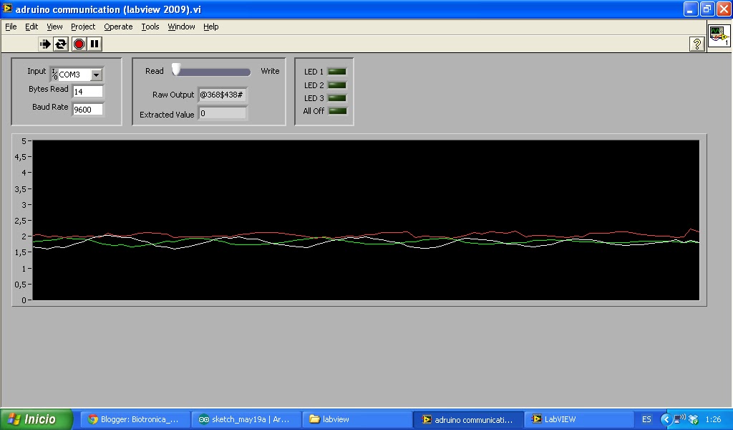Open the Project menu
This screenshot has width=733, height=430.
[x=83, y=27]
